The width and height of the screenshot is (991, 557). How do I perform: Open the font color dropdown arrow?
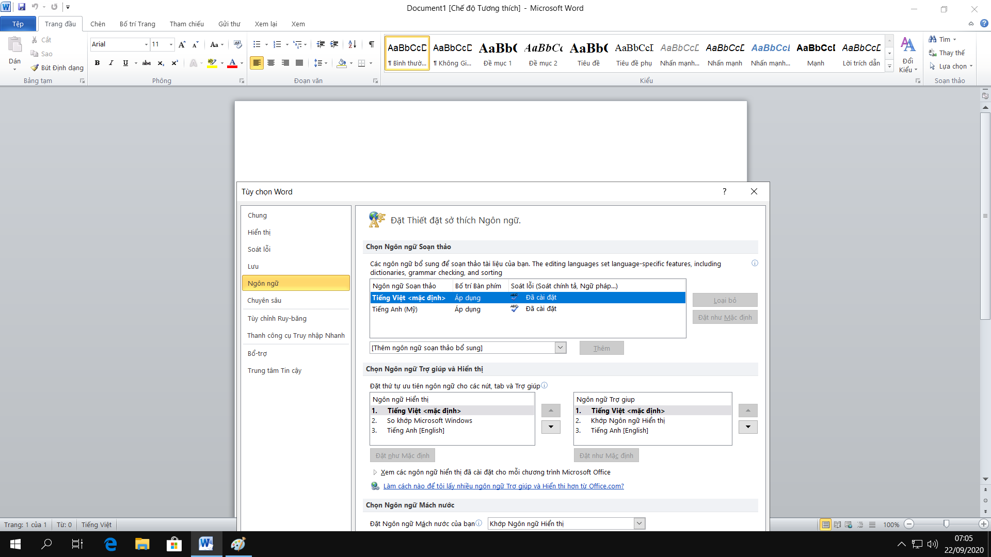242,63
